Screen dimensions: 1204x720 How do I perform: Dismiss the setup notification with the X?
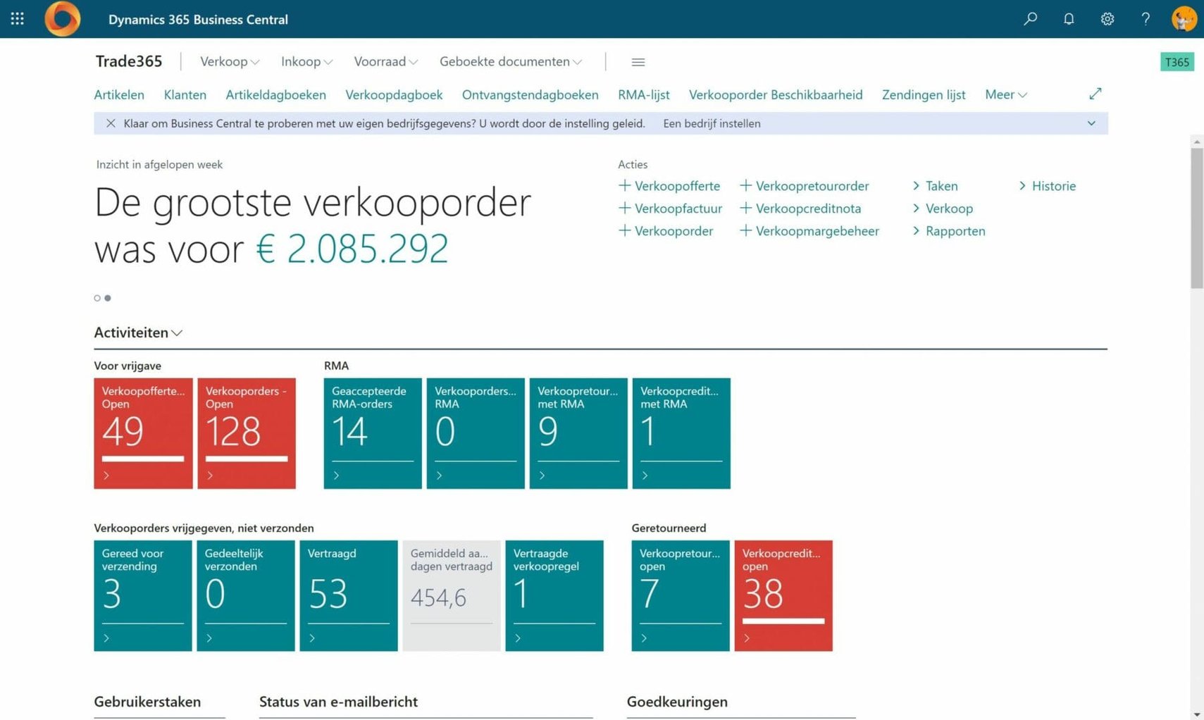pos(111,123)
